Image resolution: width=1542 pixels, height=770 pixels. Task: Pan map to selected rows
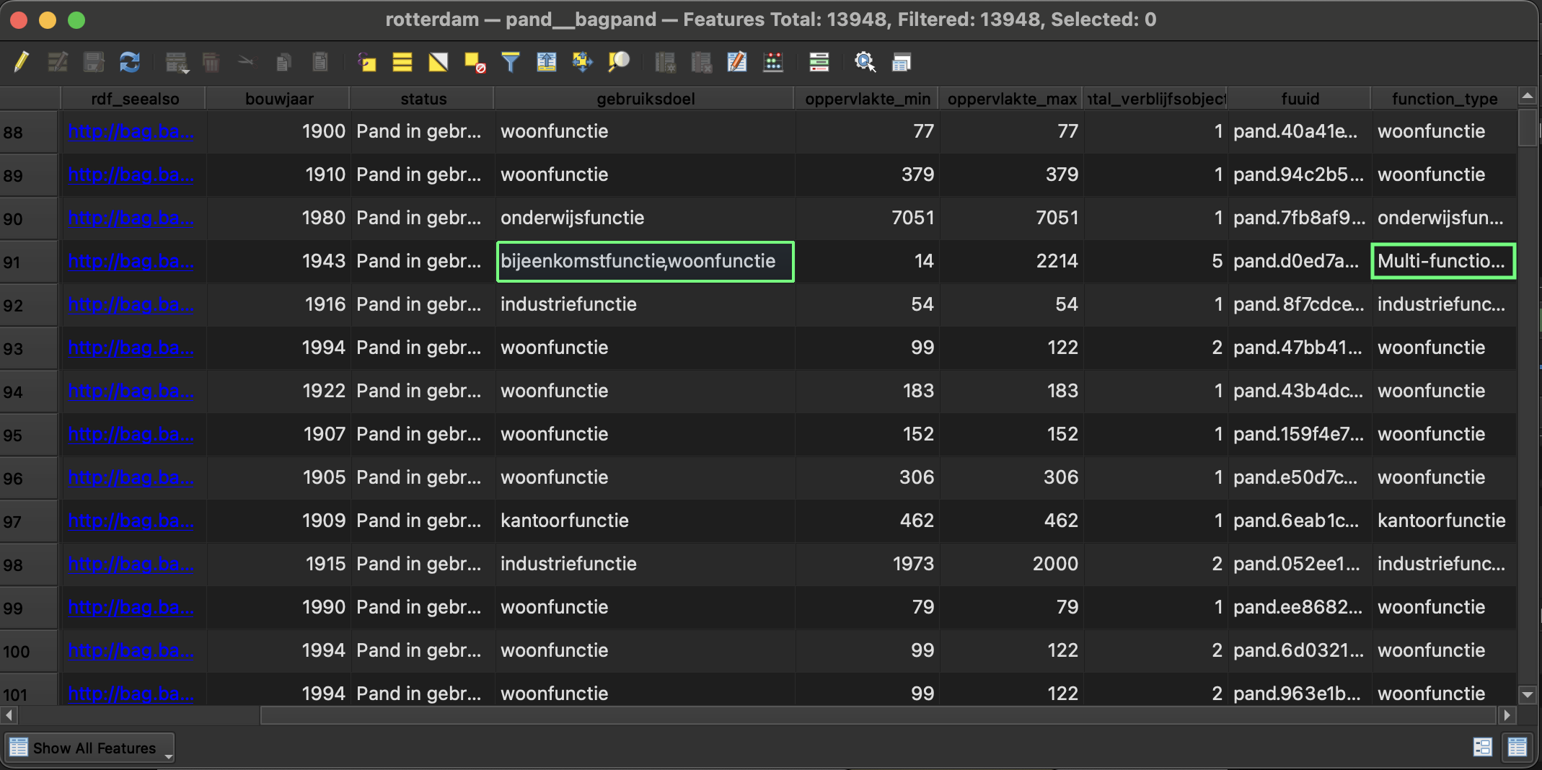click(582, 62)
